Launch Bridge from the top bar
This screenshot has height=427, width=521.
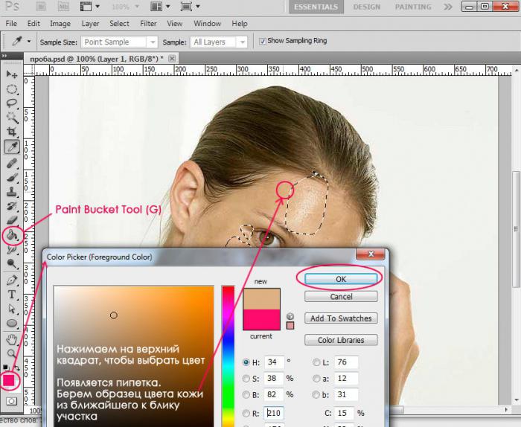pyautogui.click(x=41, y=6)
